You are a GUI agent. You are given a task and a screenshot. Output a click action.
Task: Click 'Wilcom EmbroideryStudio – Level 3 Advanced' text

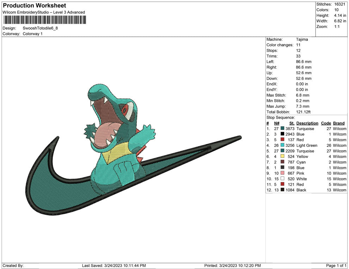(44, 12)
